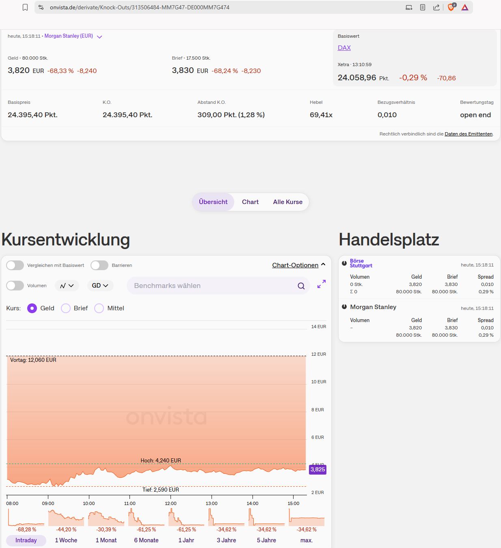Switch to the Alle Kurse tab

coord(287,202)
